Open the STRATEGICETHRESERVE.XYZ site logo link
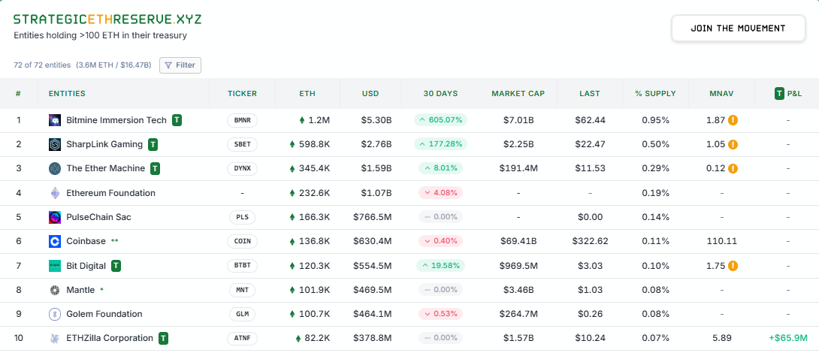 (107, 20)
